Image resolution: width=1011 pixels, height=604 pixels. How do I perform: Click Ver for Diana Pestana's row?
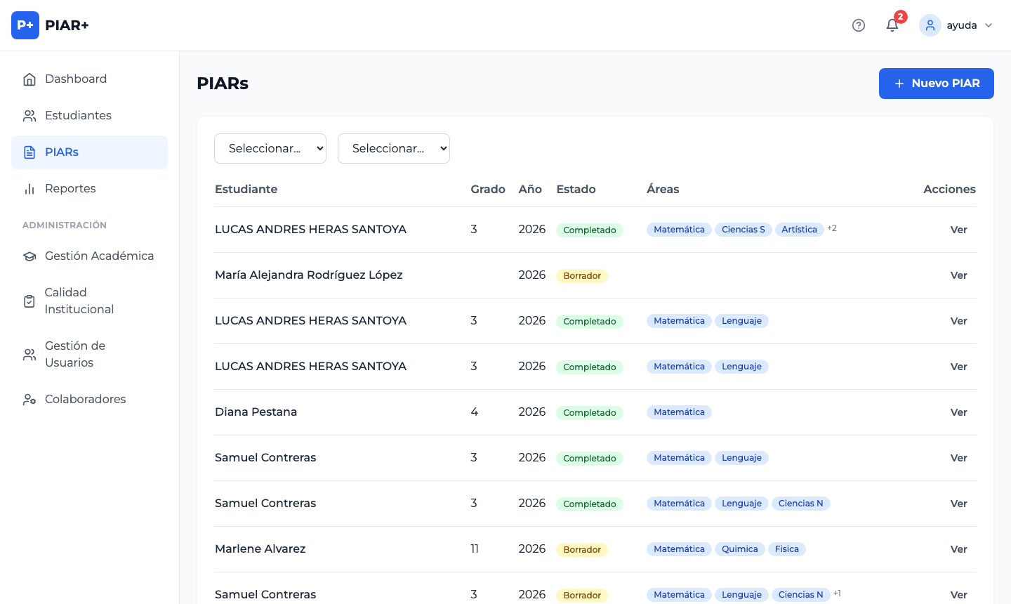[958, 412]
